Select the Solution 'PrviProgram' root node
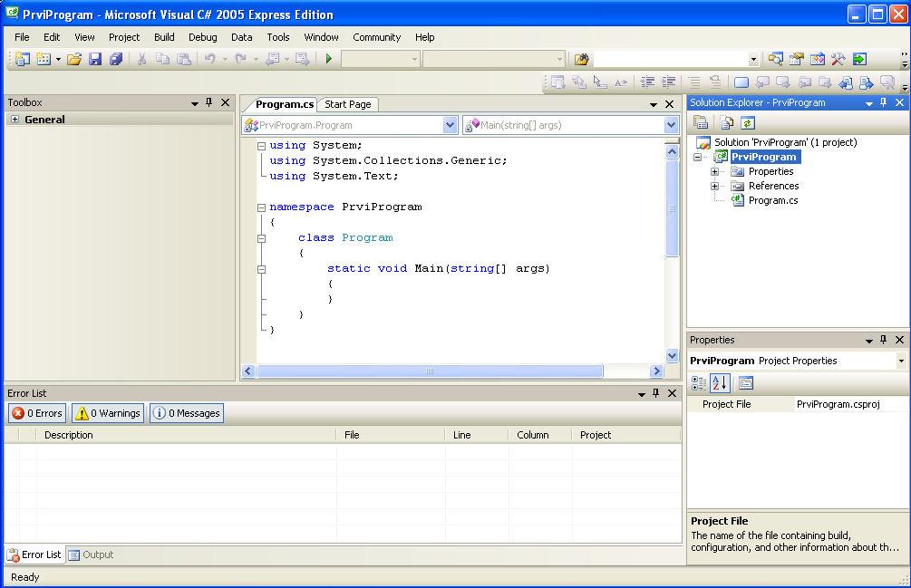 (785, 143)
